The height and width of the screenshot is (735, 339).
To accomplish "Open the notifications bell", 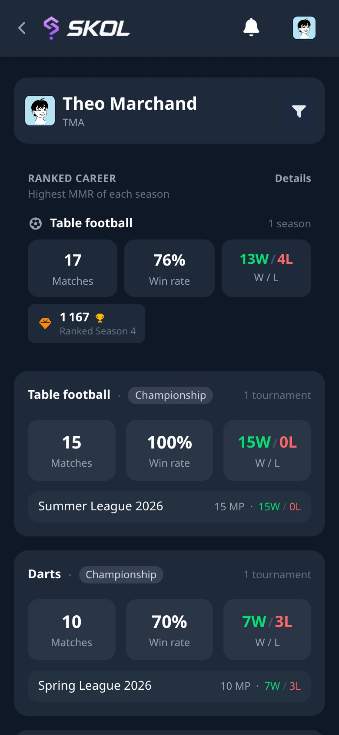I will click(251, 27).
